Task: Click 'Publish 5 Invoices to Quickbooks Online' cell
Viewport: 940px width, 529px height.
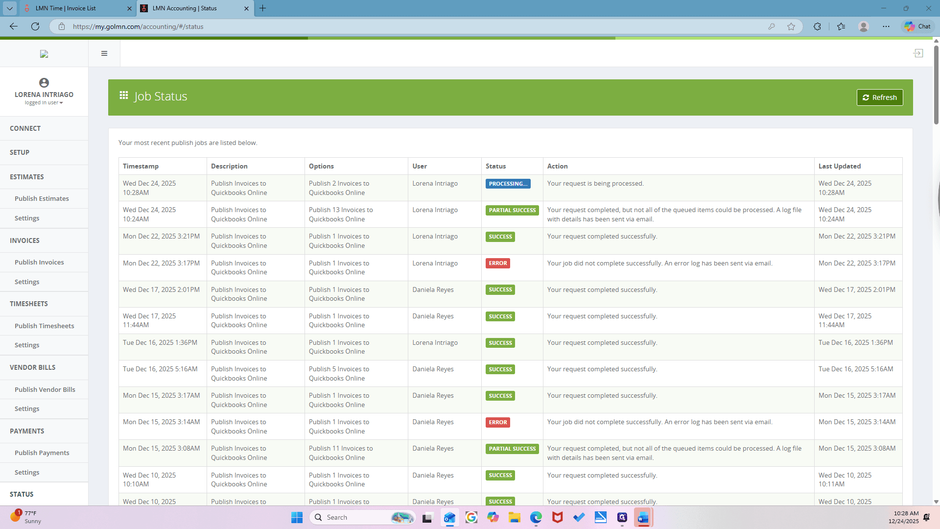Action: point(356,374)
